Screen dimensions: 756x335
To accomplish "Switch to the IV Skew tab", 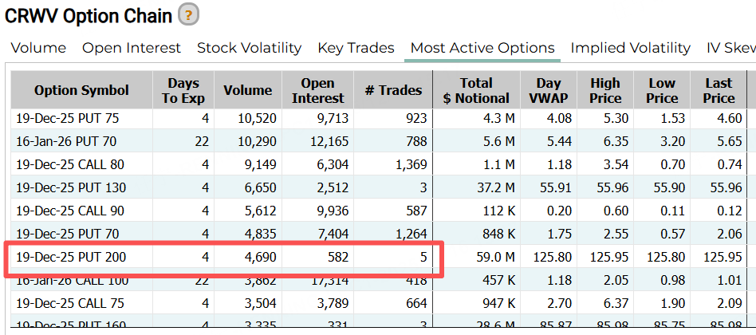I will [730, 48].
